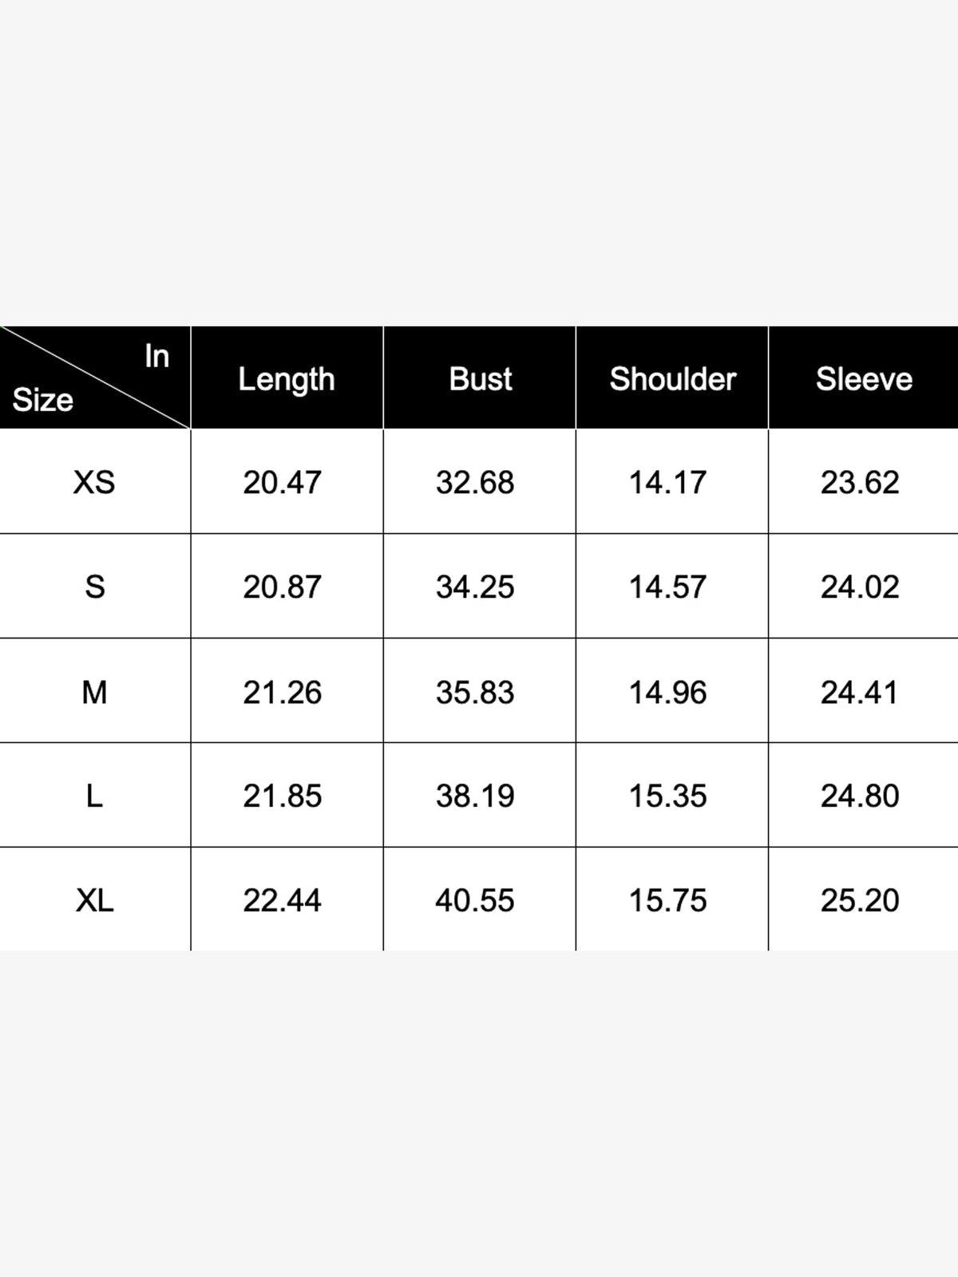Select the S size row label
This screenshot has width=958, height=1277.
tap(94, 587)
